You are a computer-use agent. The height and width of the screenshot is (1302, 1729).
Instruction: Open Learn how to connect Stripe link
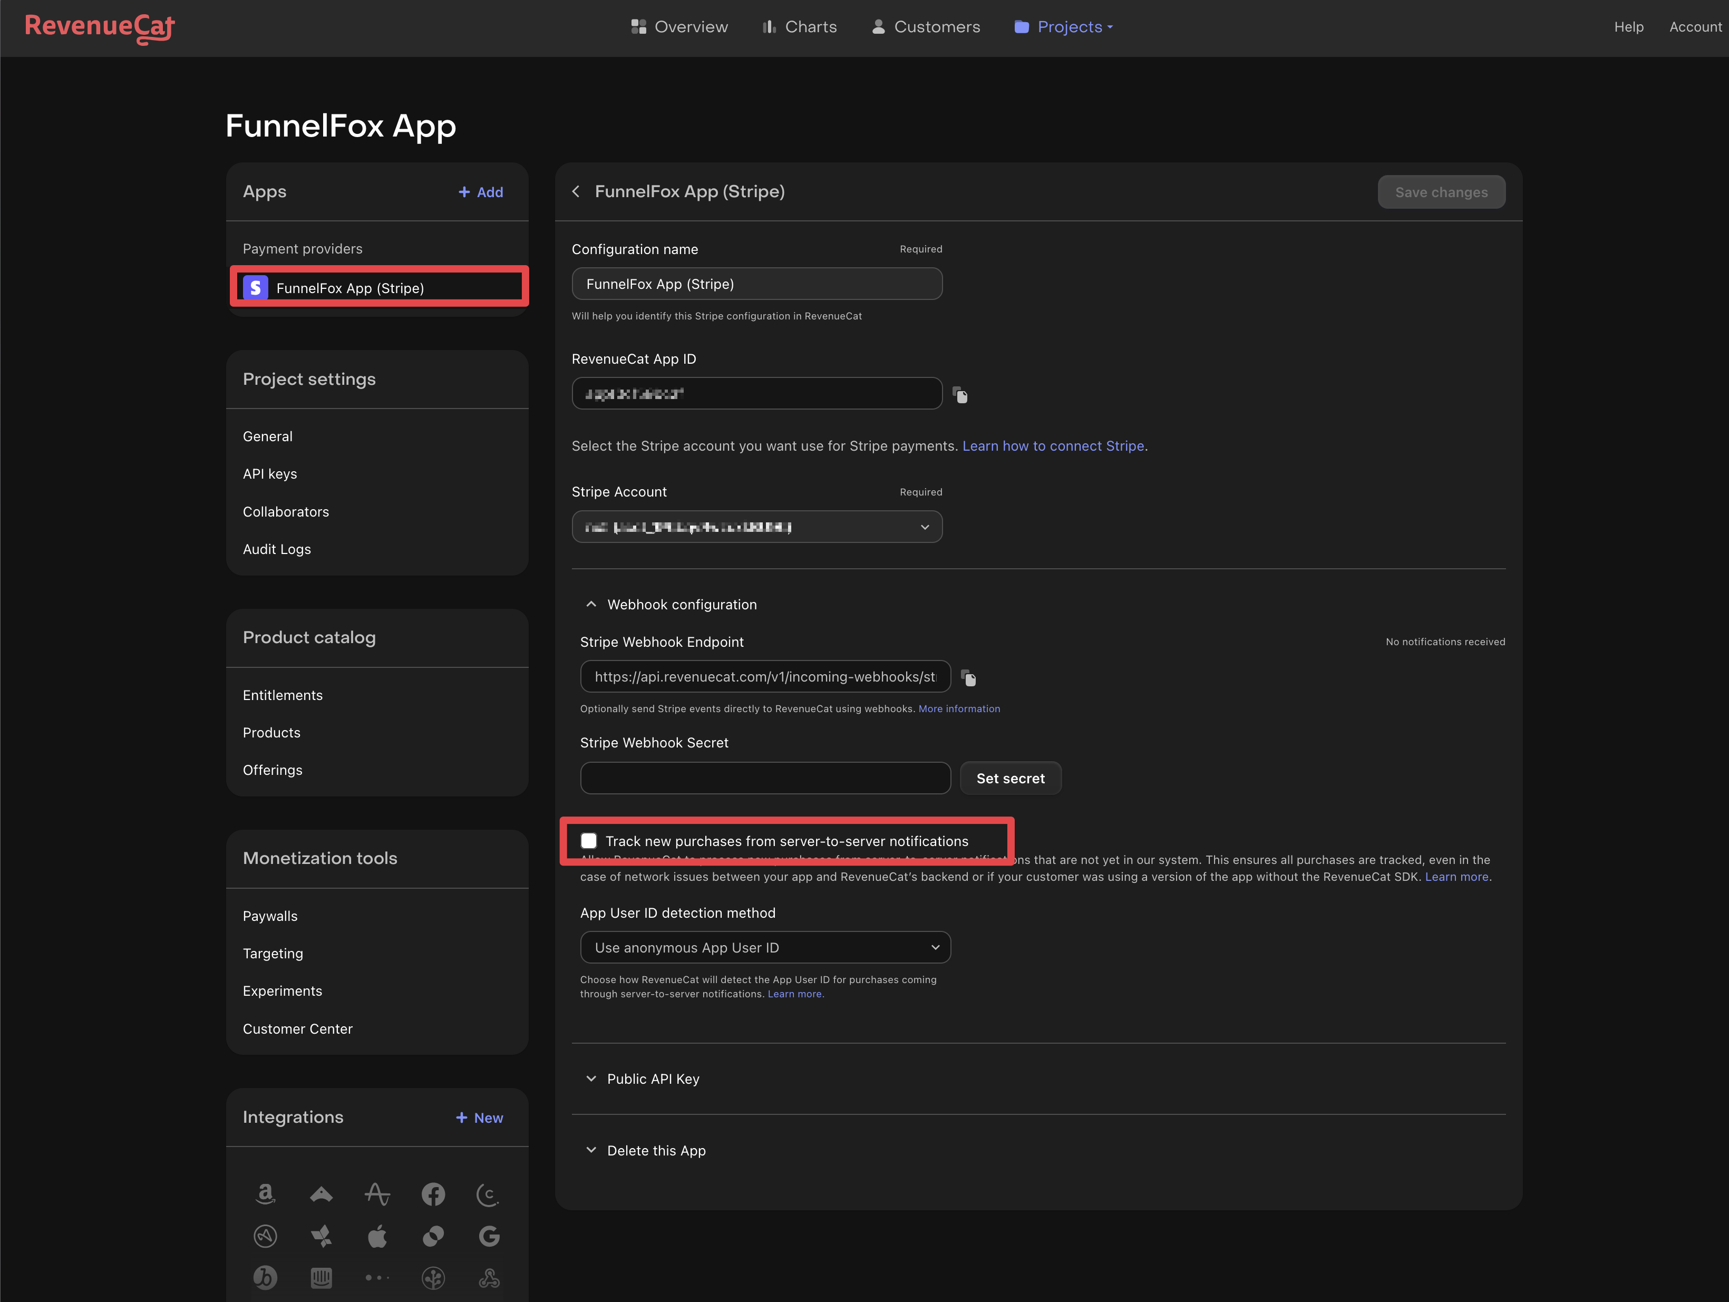[x=1053, y=445]
